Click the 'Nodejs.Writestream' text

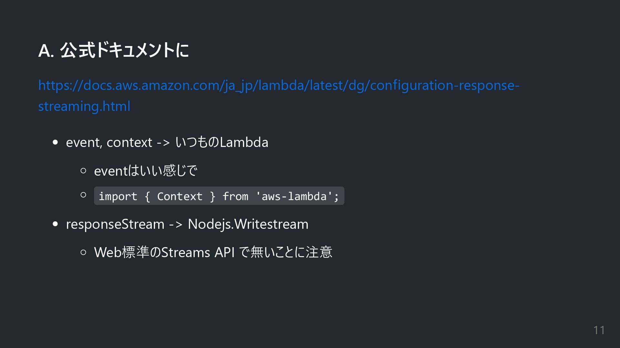[248, 224]
